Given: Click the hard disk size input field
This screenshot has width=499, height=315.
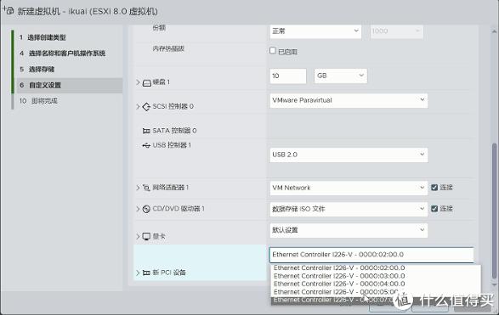Looking at the screenshot, I should click(288, 76).
